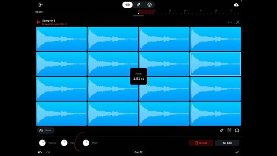Screen dimensions: 277x156
Task: Tap the fourth pad in the top row
Action: pyautogui.click(x=216, y=39)
